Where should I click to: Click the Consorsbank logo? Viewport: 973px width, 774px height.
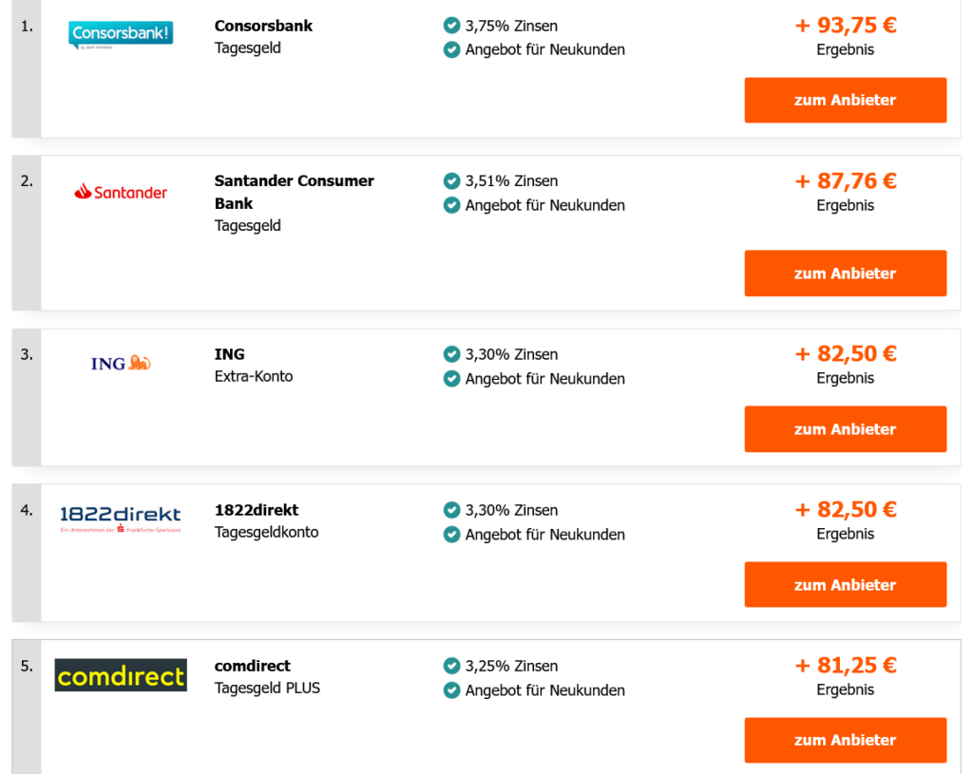point(121,35)
